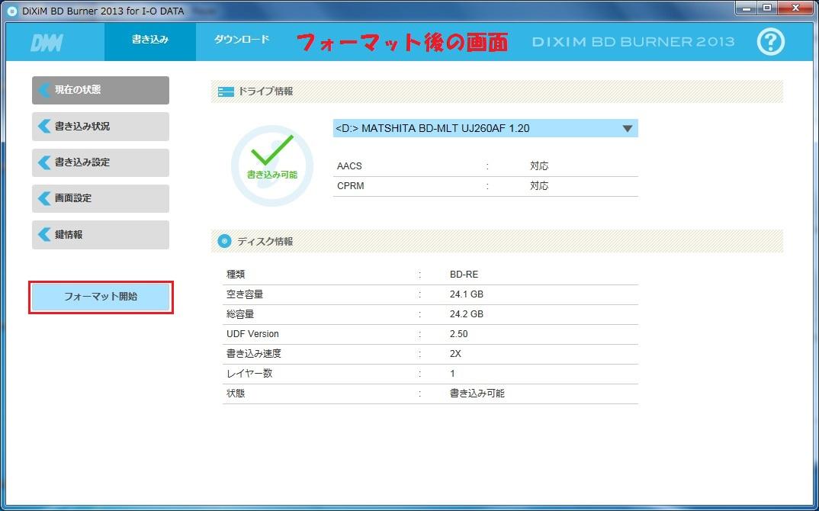The image size is (819, 511).
Task: Click the UDF Version label
Action: [252, 334]
